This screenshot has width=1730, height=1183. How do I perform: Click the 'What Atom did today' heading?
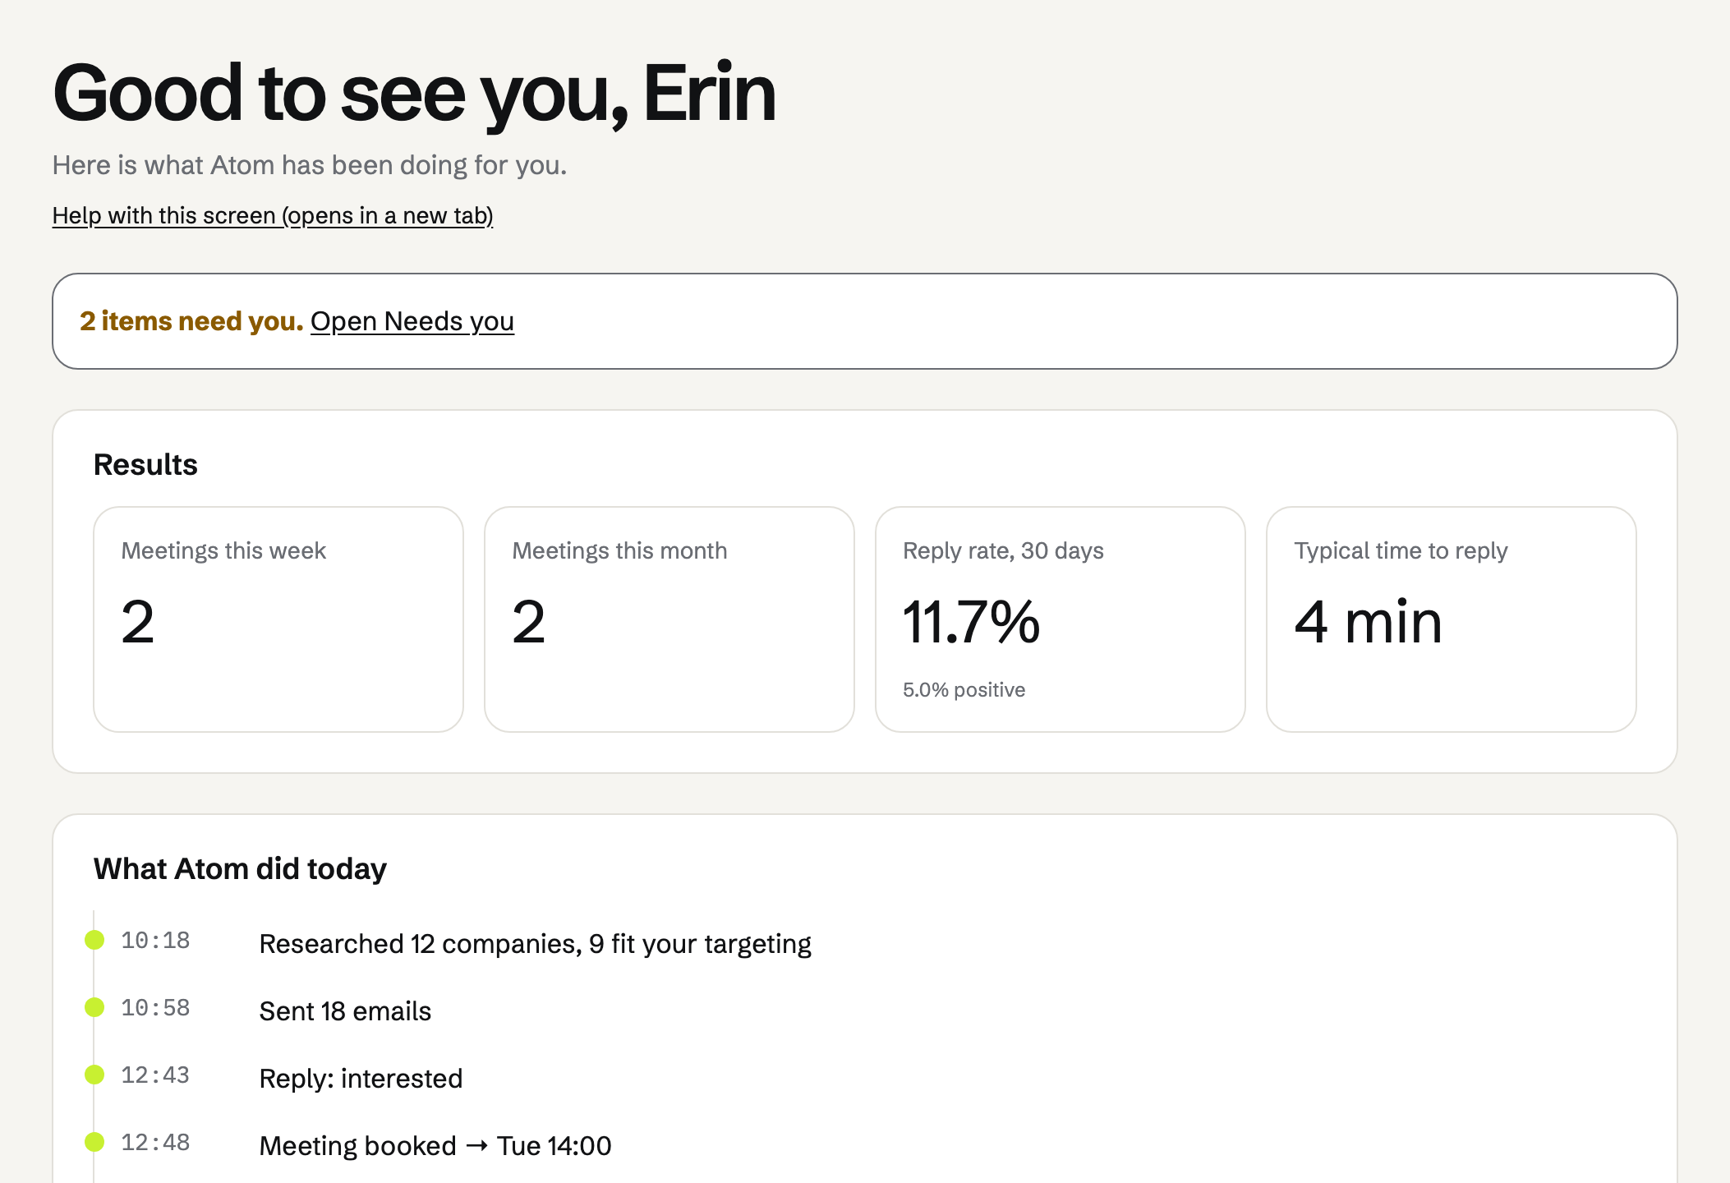[240, 868]
